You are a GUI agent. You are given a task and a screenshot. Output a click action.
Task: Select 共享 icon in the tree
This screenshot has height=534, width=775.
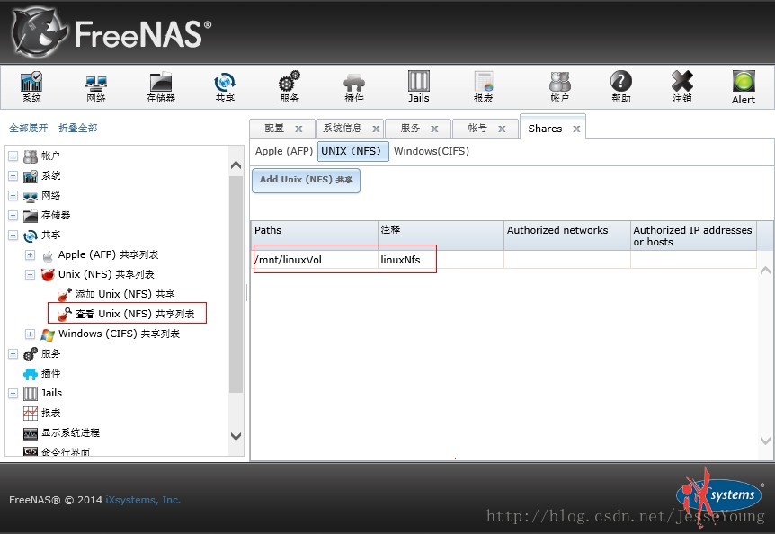point(31,236)
